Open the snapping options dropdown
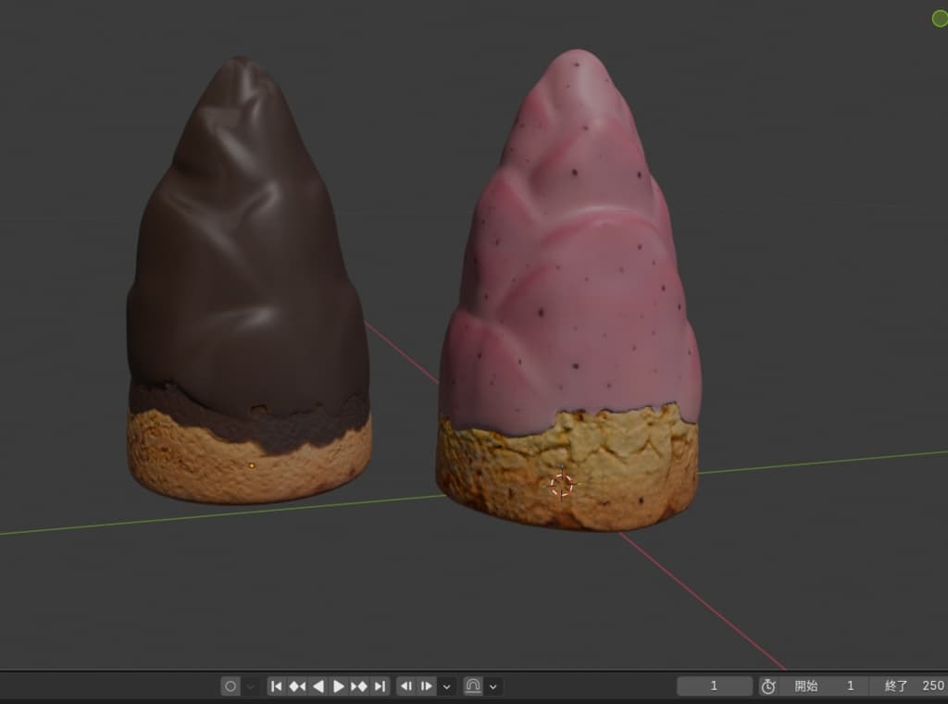Screen dimensions: 948x704 point(493,685)
